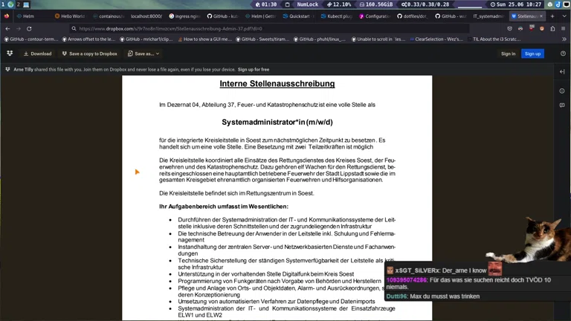Click the help question mark icon
The height and width of the screenshot is (321, 571).
click(x=563, y=53)
